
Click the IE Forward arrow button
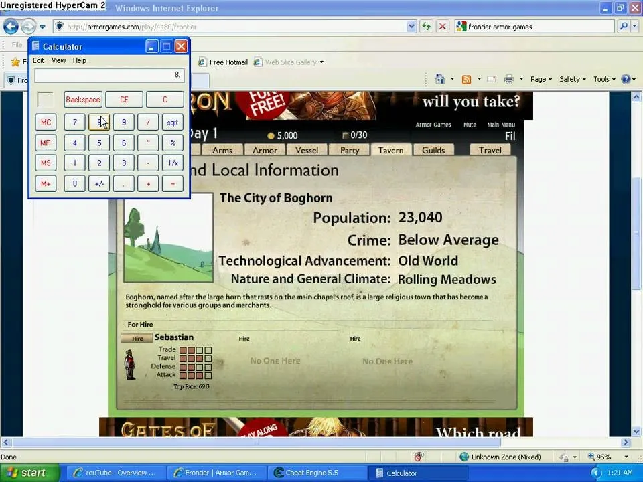coord(28,27)
